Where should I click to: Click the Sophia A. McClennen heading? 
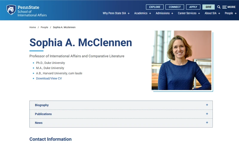coord(81,43)
